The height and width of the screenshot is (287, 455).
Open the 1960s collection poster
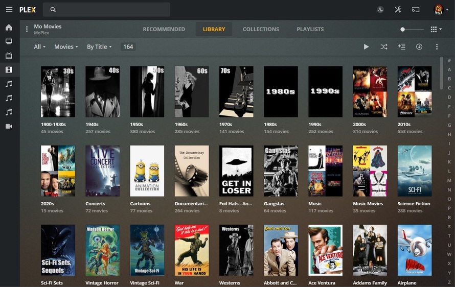click(192, 91)
